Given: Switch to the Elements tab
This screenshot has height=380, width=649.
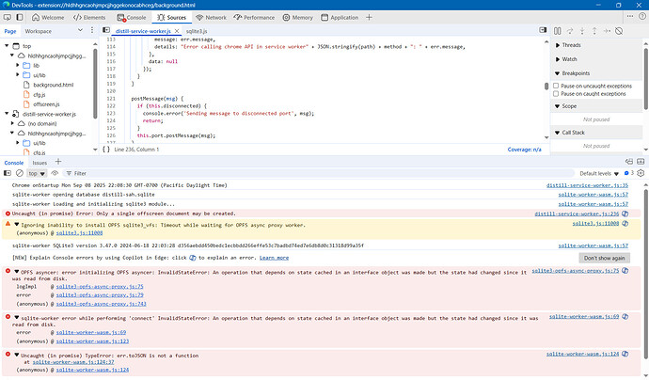Looking at the screenshot, I should tap(89, 17).
